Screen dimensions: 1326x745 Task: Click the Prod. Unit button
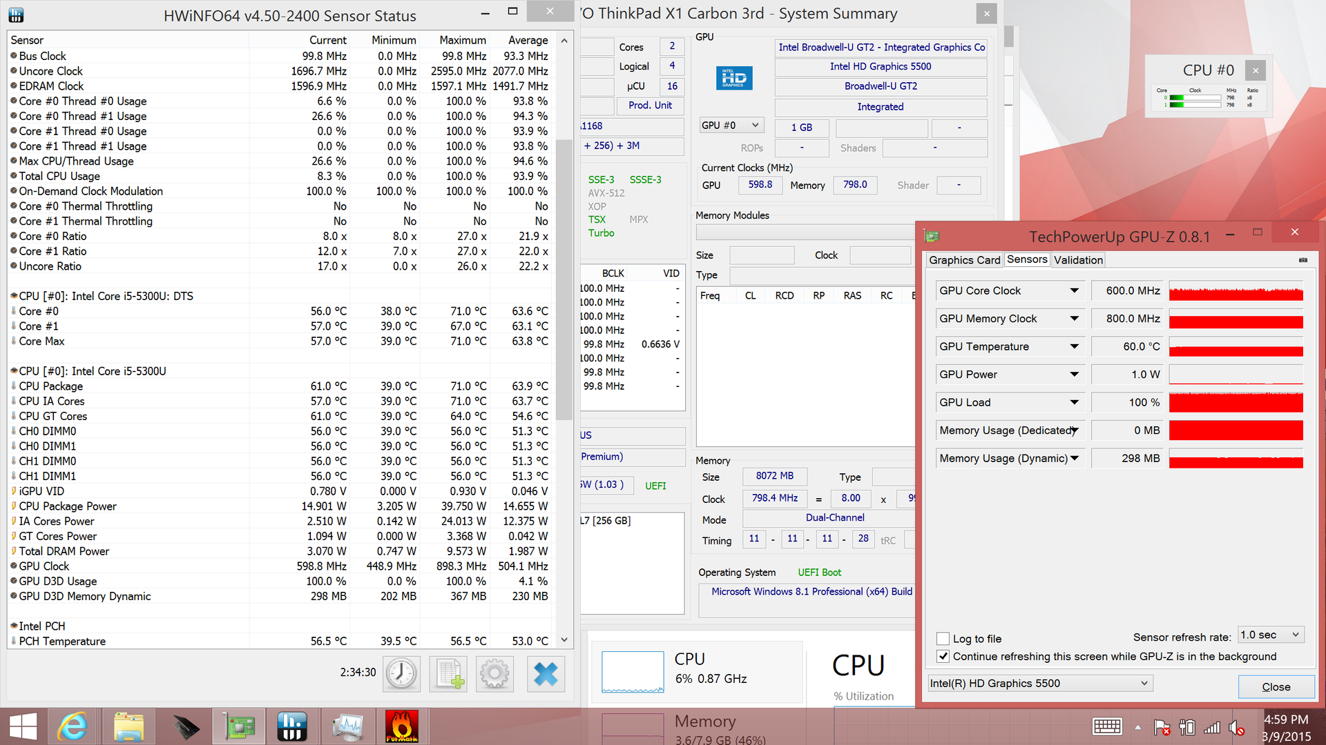coord(649,106)
